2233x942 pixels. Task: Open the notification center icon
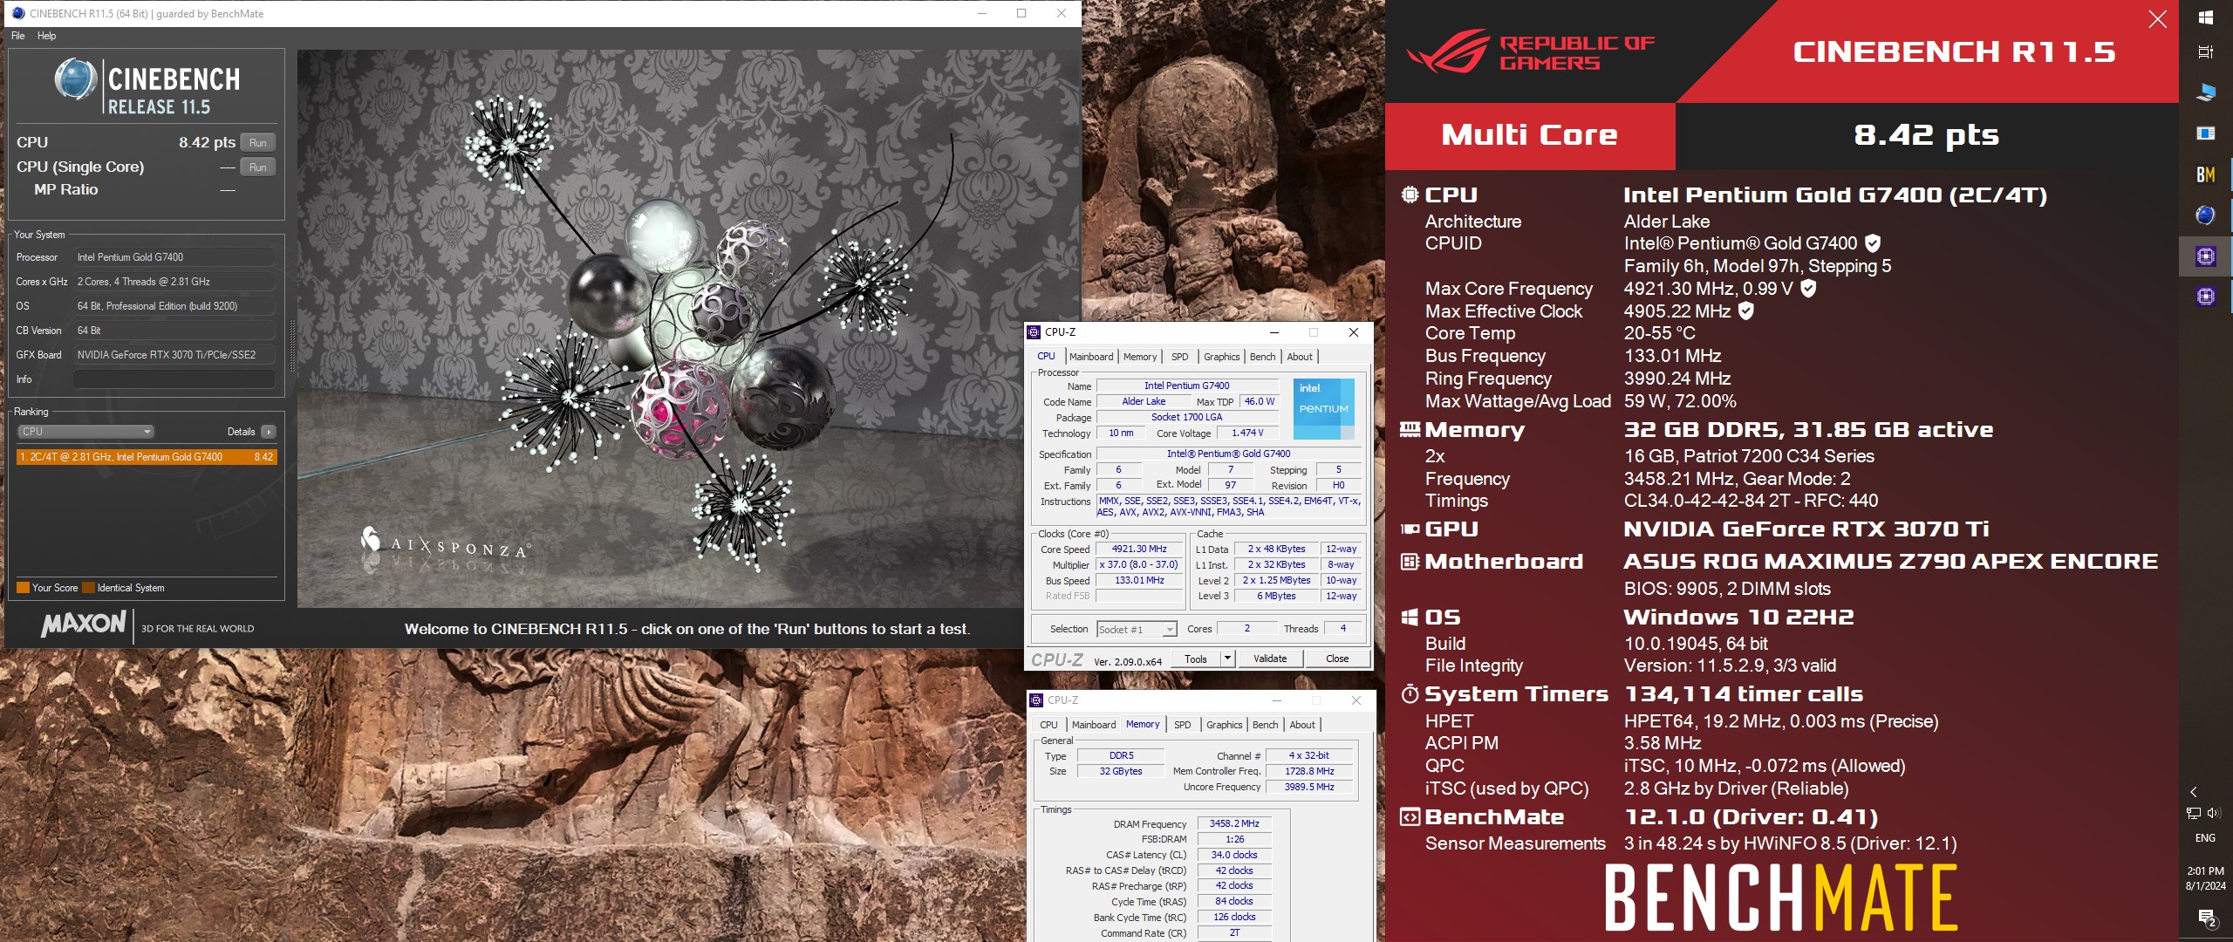2207,918
